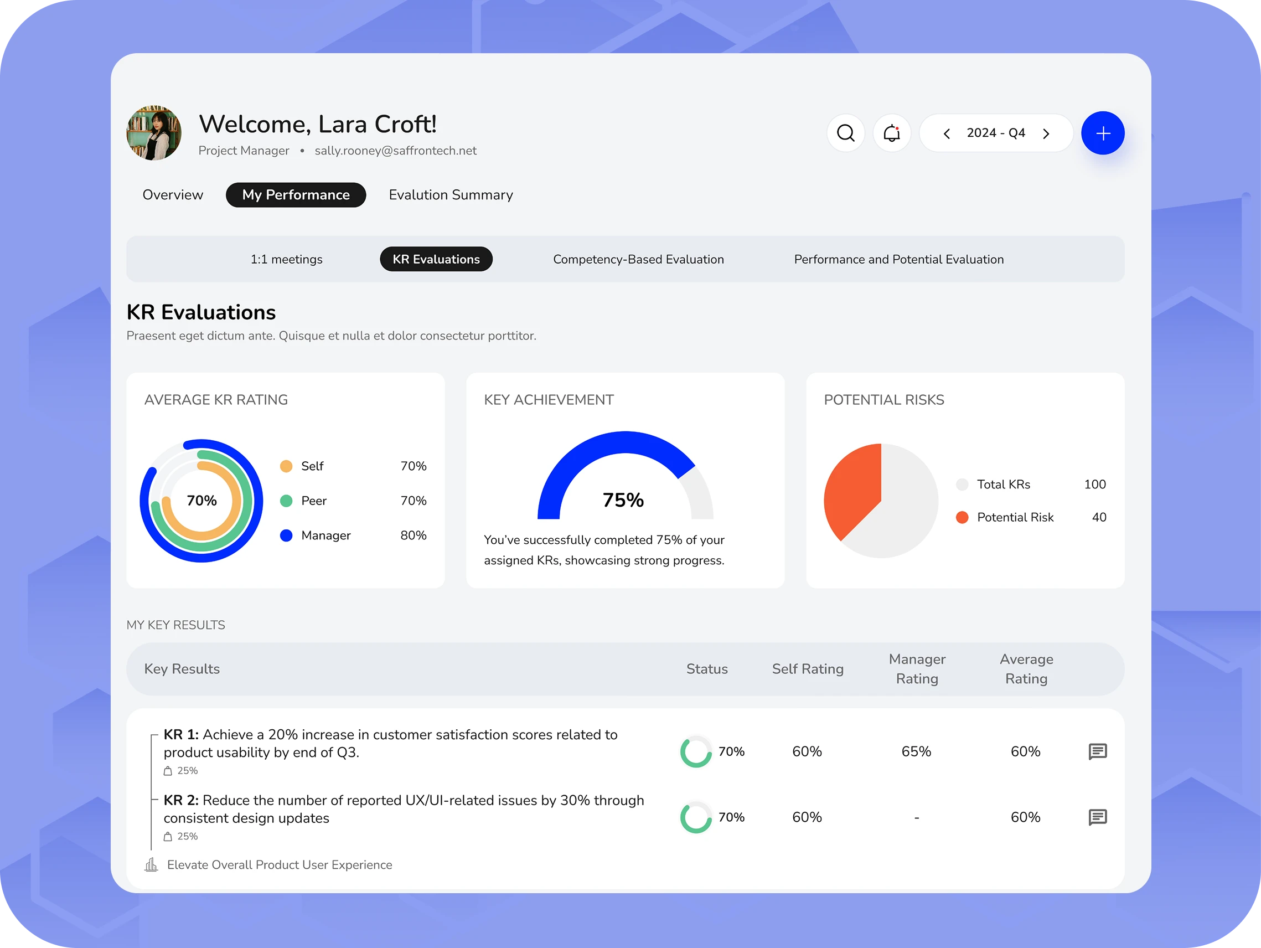
Task: Click the Lara Croft profile photo
Action: (154, 133)
